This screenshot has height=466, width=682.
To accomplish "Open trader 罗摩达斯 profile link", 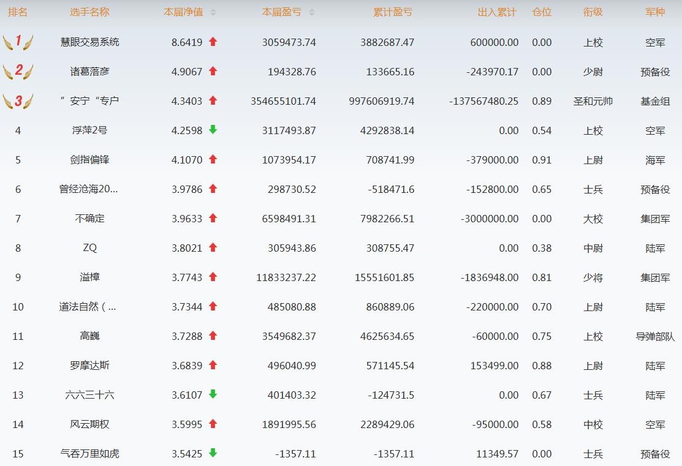I will [x=89, y=366].
